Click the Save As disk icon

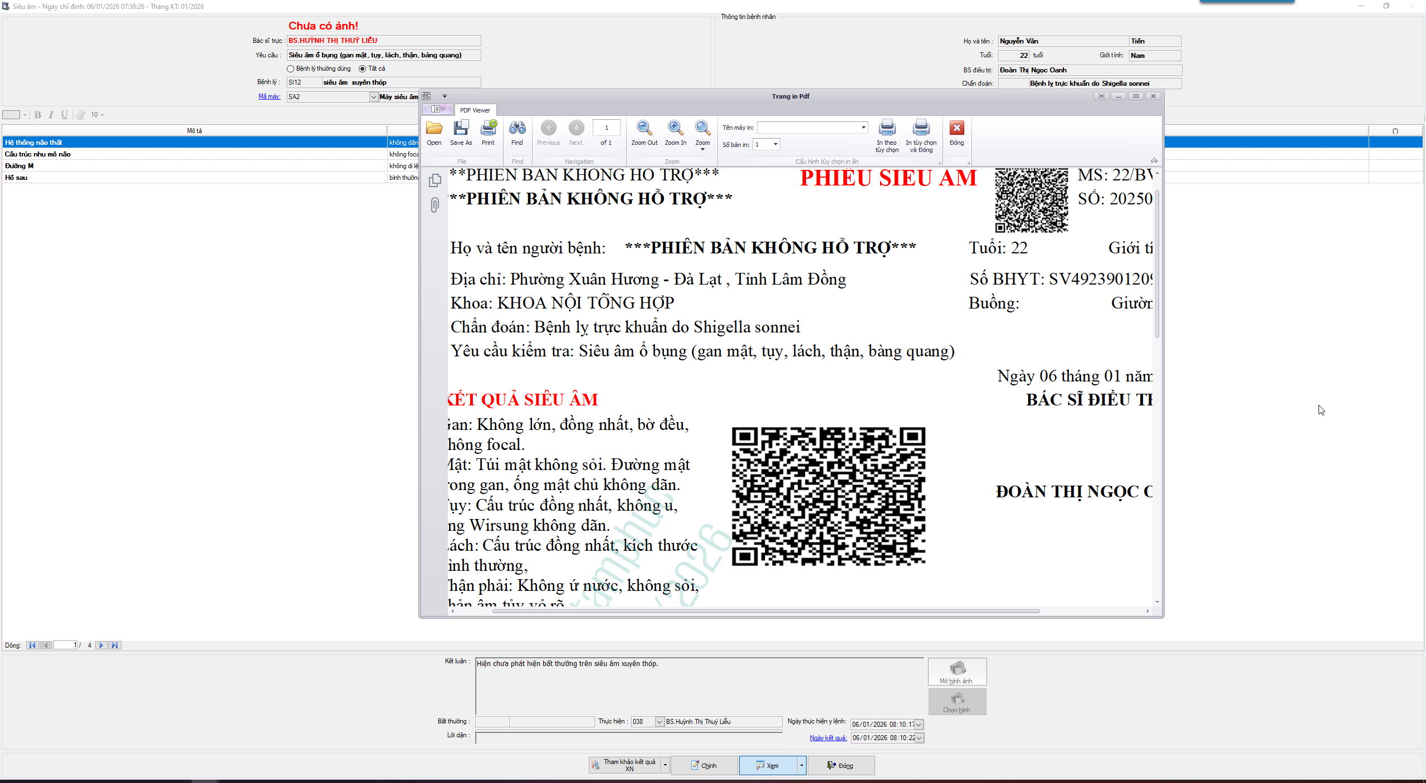[461, 129]
